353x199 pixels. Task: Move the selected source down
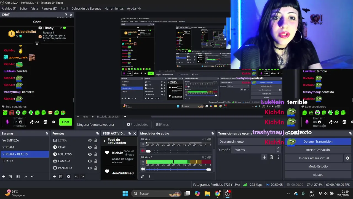[82, 177]
